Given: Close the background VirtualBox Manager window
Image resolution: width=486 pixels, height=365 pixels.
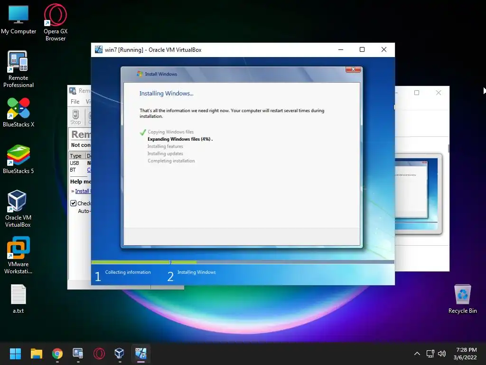Looking at the screenshot, I should [x=438, y=93].
